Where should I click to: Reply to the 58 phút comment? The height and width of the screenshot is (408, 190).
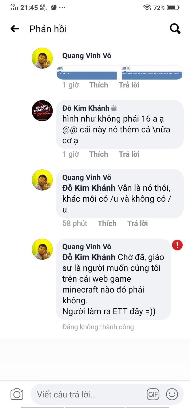pyautogui.click(x=137, y=224)
